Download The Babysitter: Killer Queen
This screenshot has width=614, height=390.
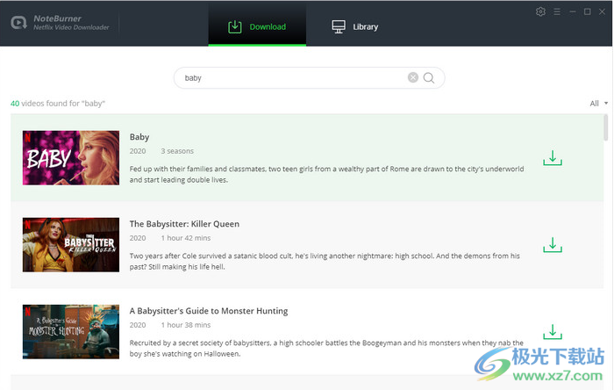pos(553,244)
